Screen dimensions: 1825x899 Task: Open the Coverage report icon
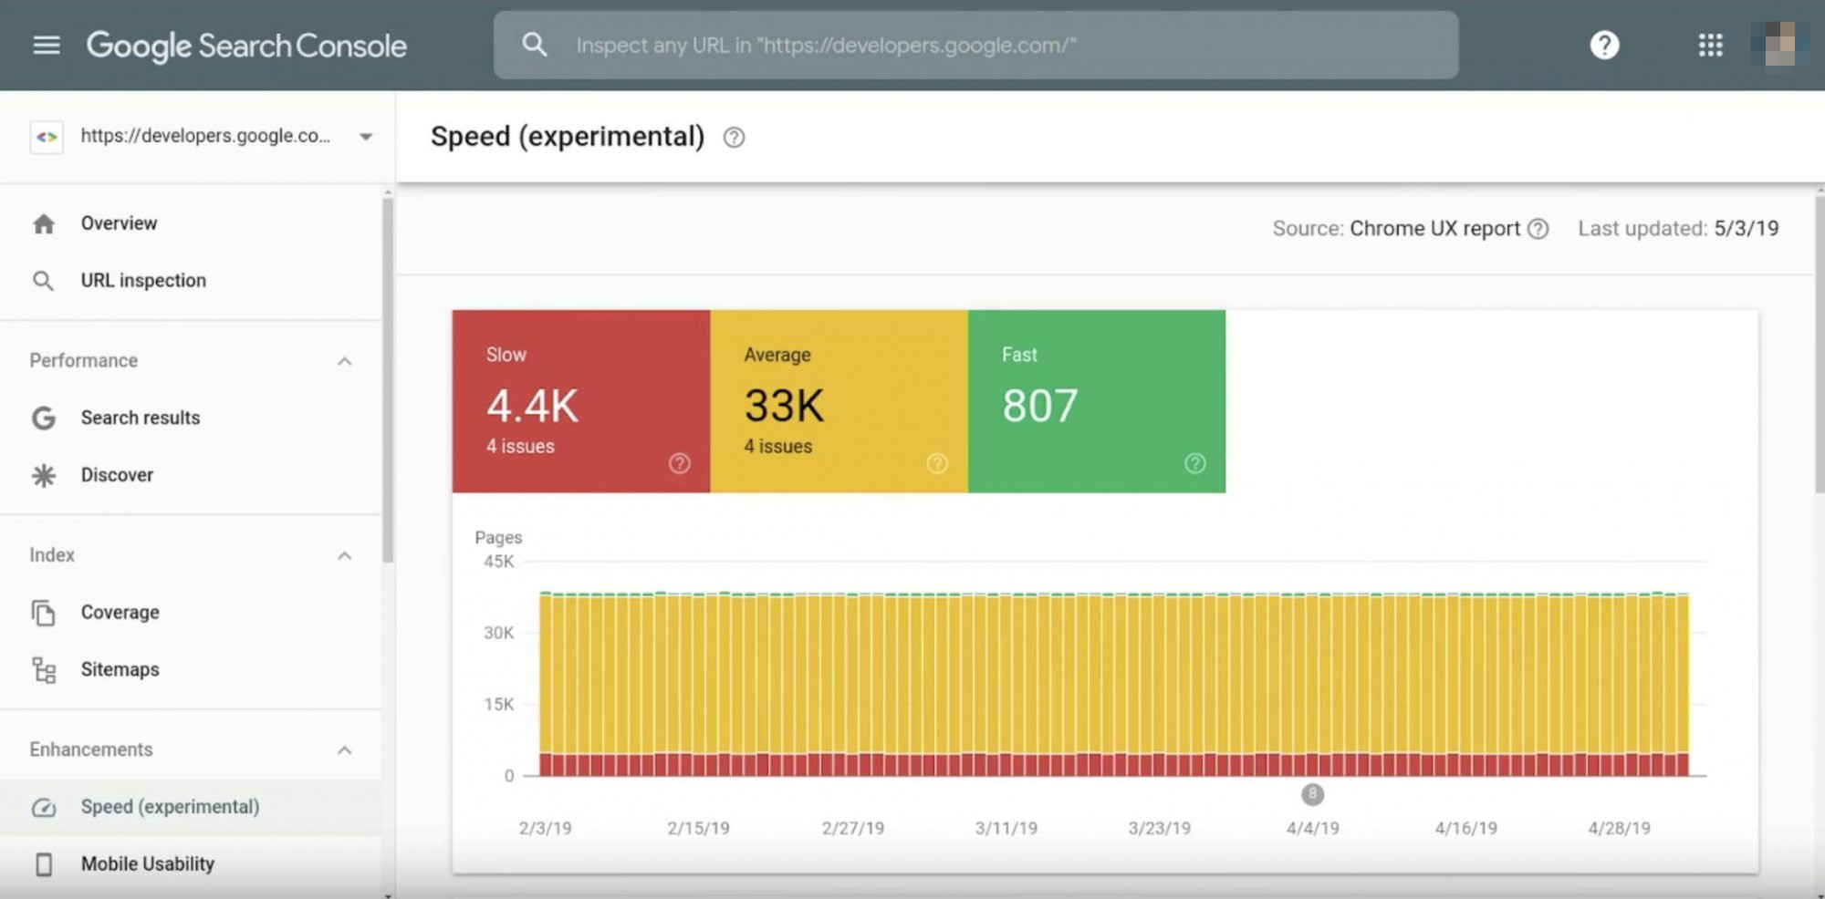[43, 613]
